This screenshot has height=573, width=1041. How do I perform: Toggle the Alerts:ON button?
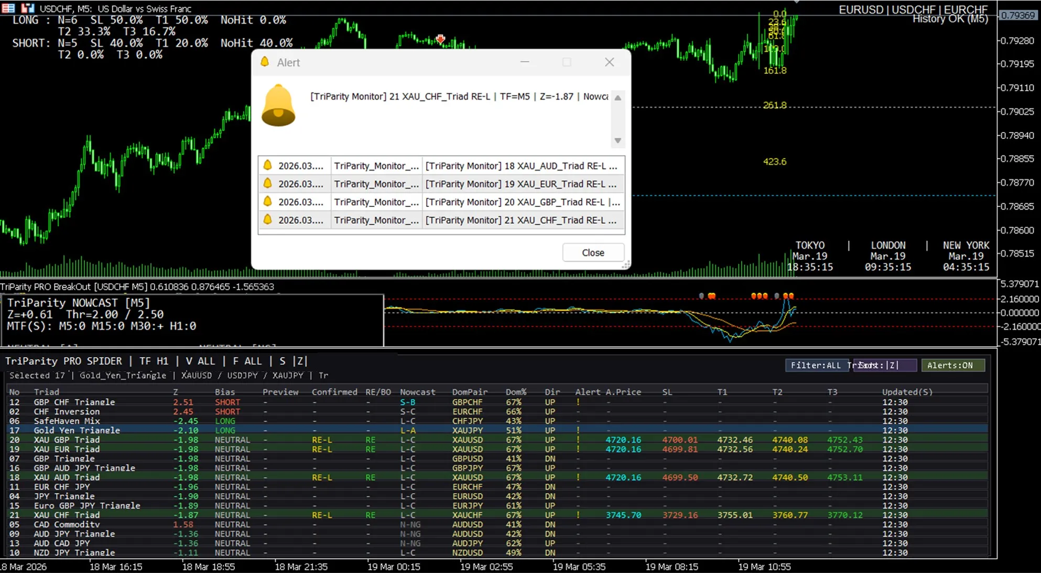point(952,365)
